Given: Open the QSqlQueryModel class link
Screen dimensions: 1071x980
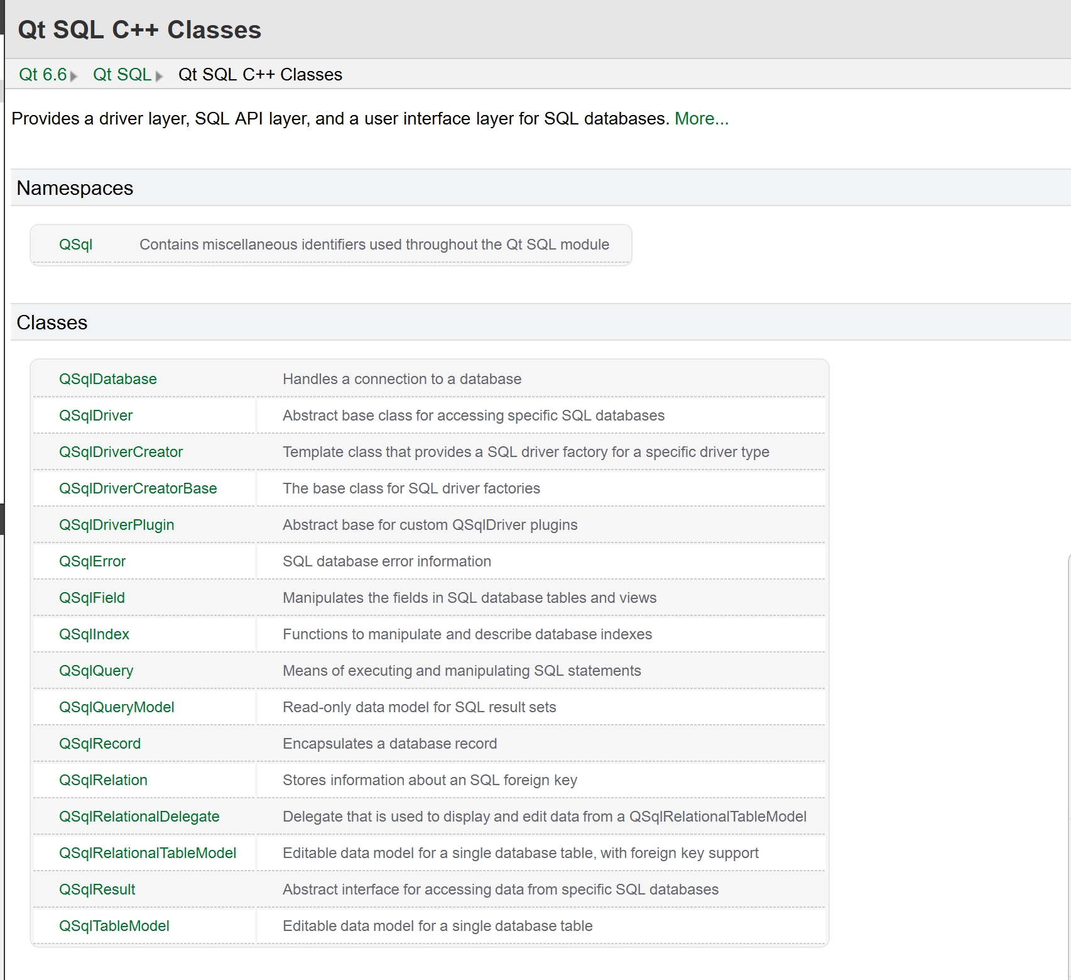Looking at the screenshot, I should coord(117,707).
